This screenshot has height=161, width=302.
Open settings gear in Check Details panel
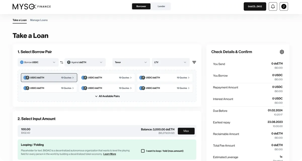pos(282,52)
